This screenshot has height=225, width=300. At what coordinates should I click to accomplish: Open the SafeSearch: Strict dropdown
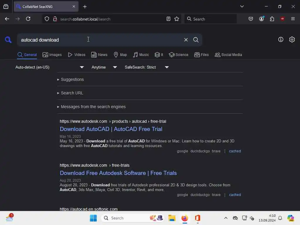pyautogui.click(x=147, y=67)
